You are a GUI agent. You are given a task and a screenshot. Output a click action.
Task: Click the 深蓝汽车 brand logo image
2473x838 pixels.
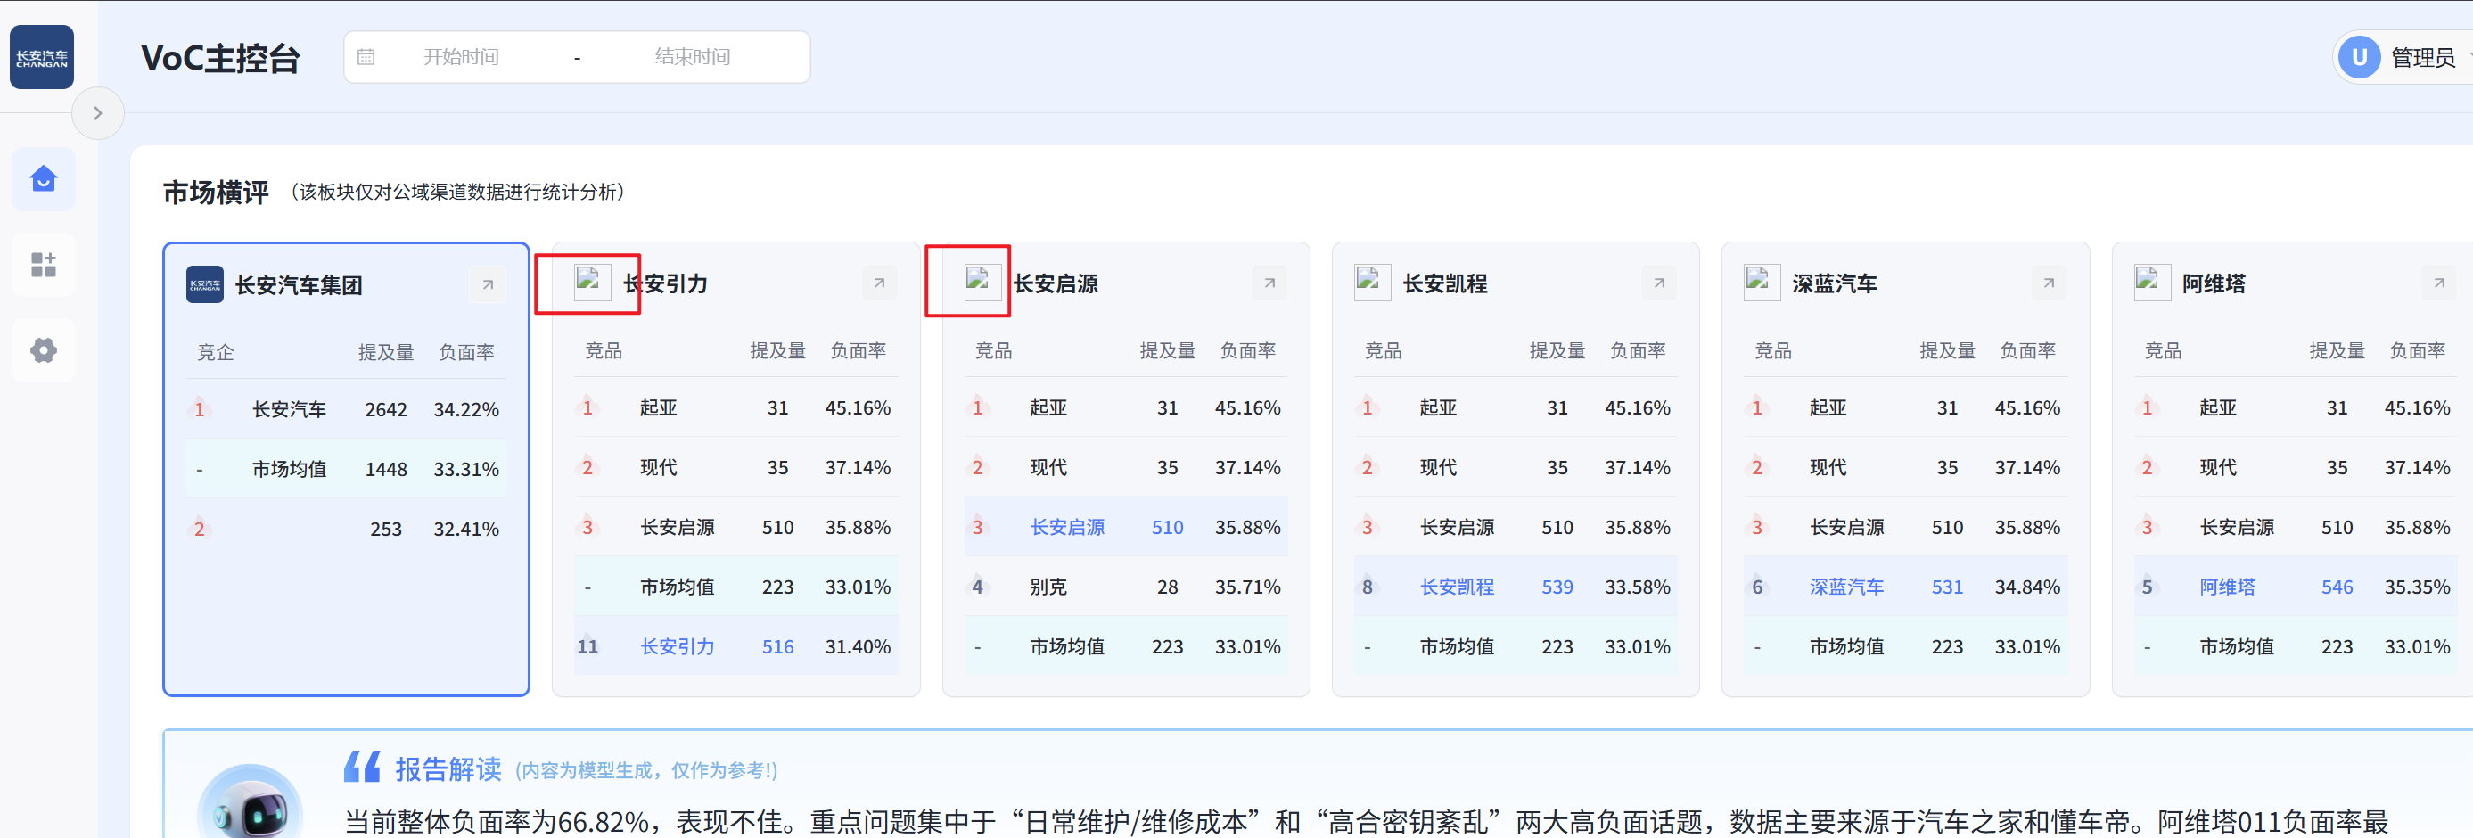pos(1762,283)
